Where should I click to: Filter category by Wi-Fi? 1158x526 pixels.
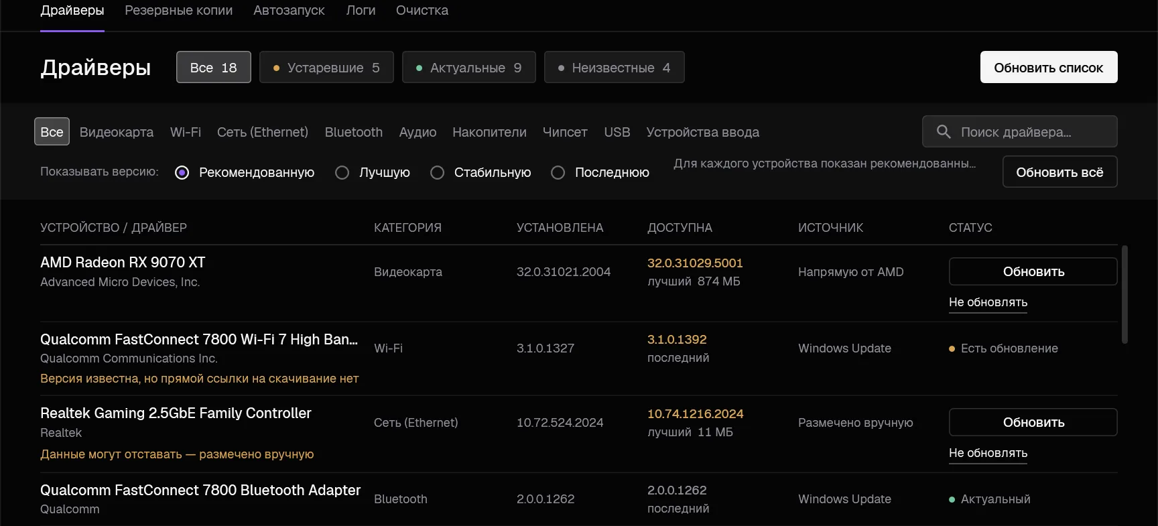click(x=186, y=132)
